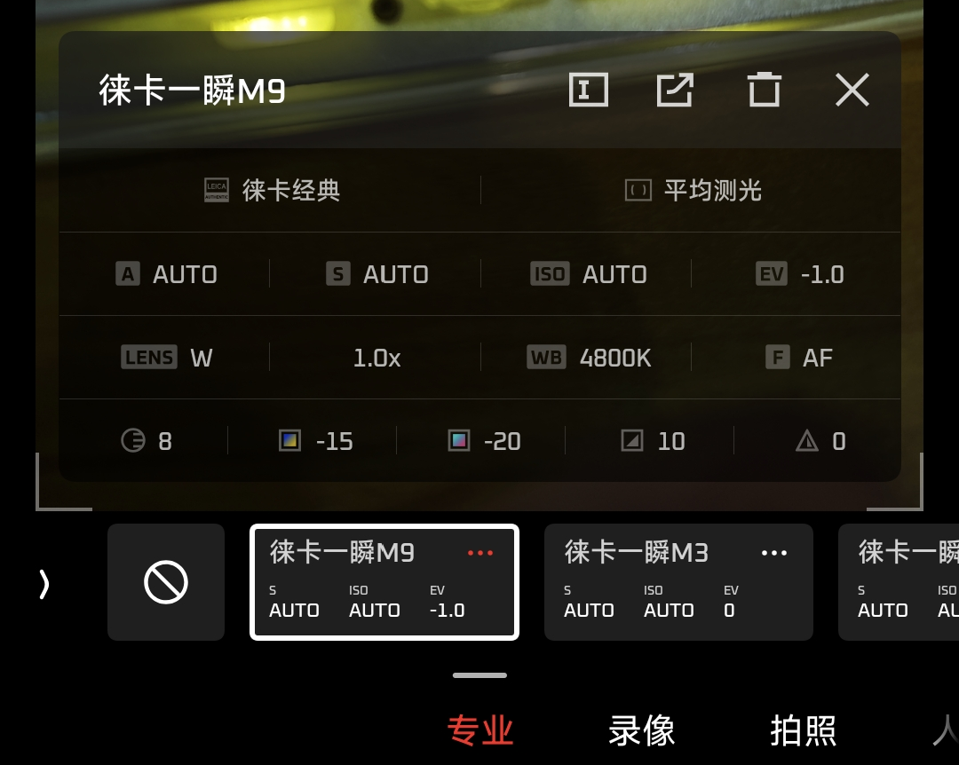
Task: Close the 徕卡一瞬M9 details panel
Action: pos(852,90)
